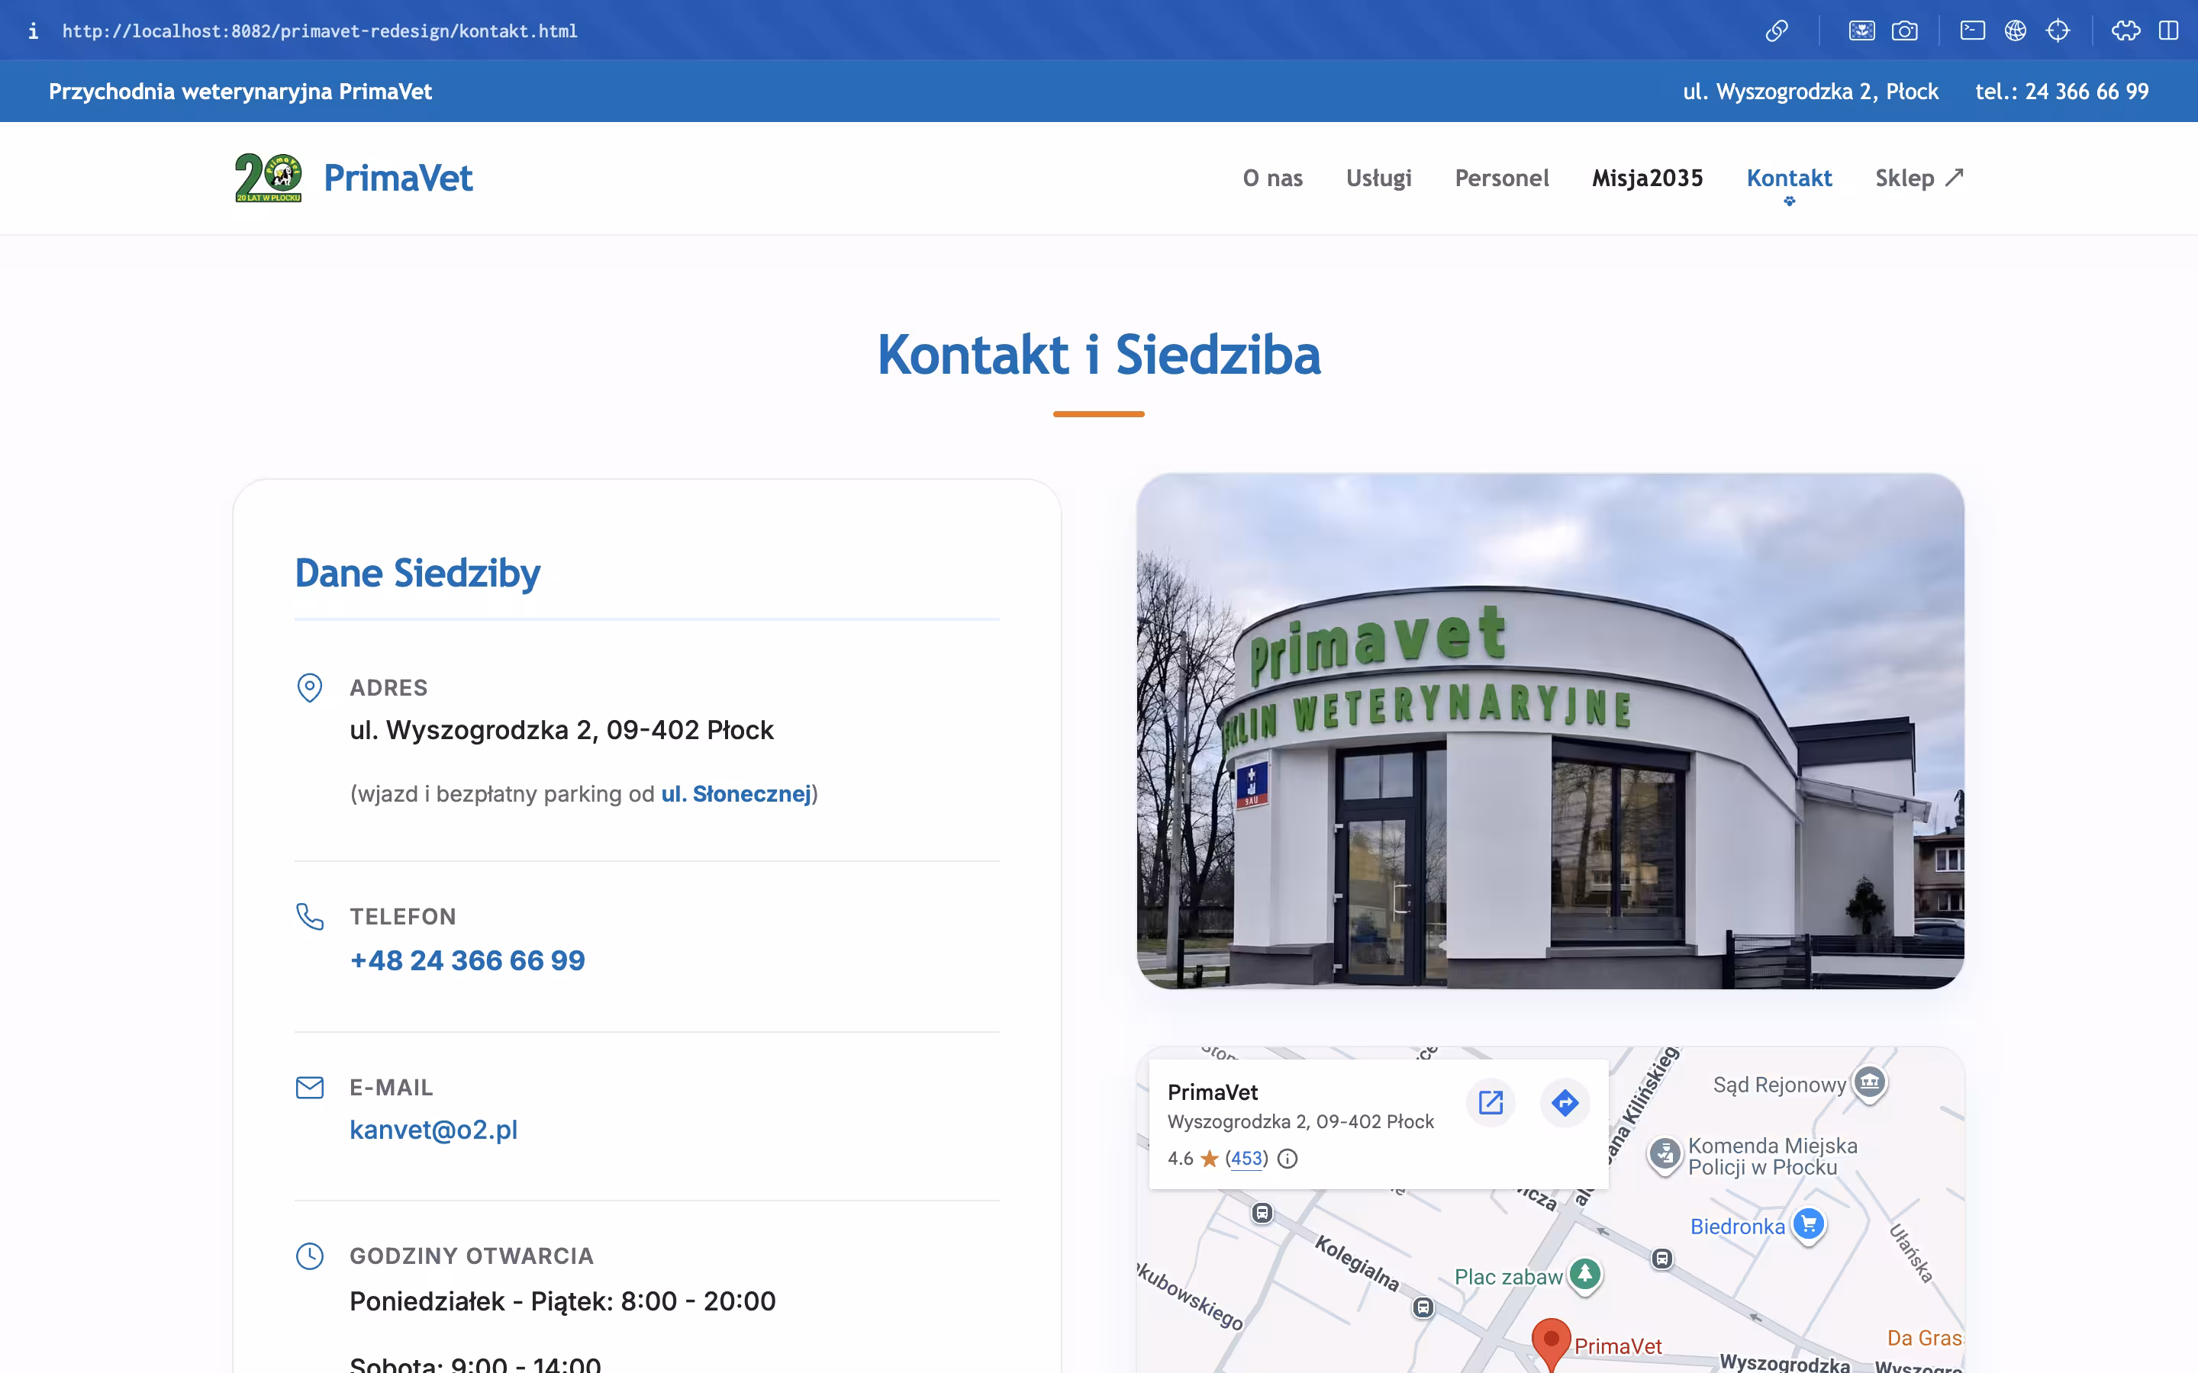Click the envelope icon beside E-mail
The width and height of the screenshot is (2198, 1373).
coord(310,1087)
